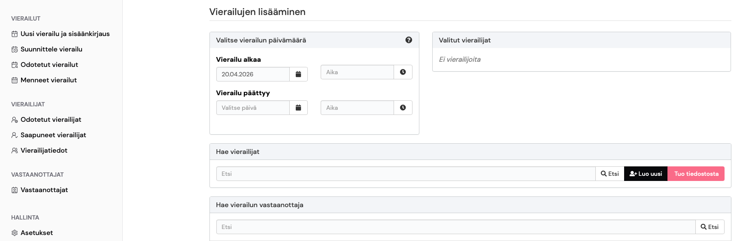Click Luo uusi visitor button
The height and width of the screenshot is (241, 737).
[x=646, y=174]
